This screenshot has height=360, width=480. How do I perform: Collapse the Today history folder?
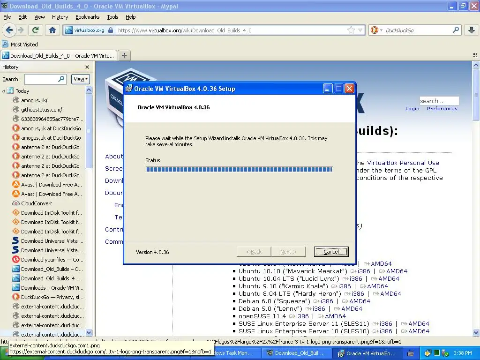pos(3,91)
